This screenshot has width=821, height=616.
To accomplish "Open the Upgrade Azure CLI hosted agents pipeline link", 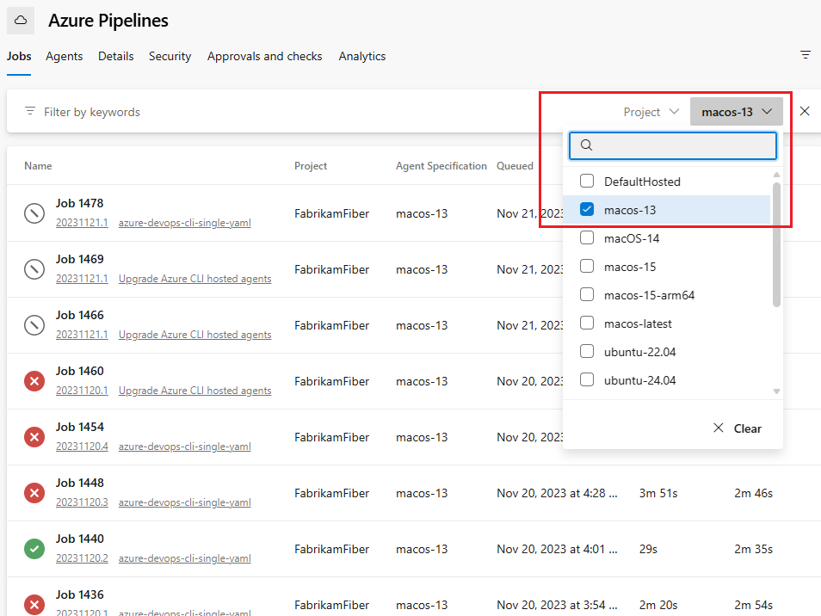I will tap(194, 278).
